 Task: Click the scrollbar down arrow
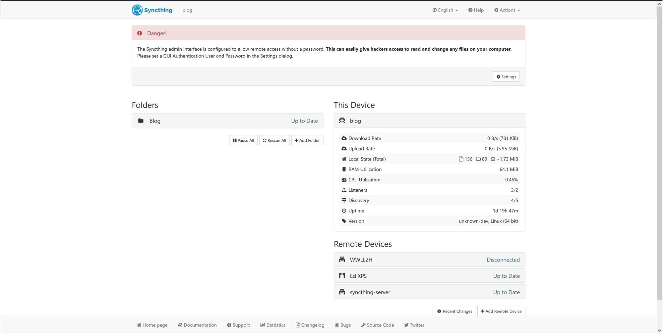pos(660,331)
